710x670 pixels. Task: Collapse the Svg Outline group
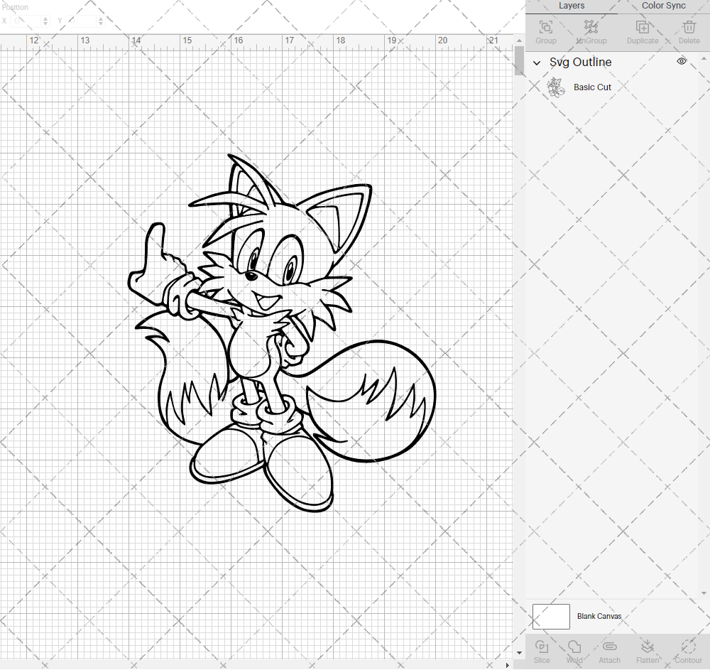537,63
